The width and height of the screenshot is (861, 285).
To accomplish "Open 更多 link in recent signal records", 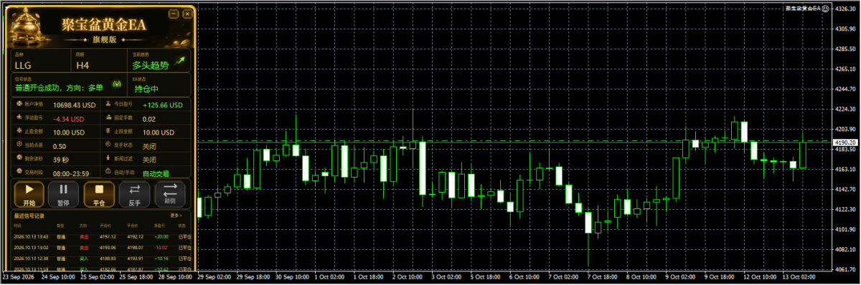I will coord(176,215).
